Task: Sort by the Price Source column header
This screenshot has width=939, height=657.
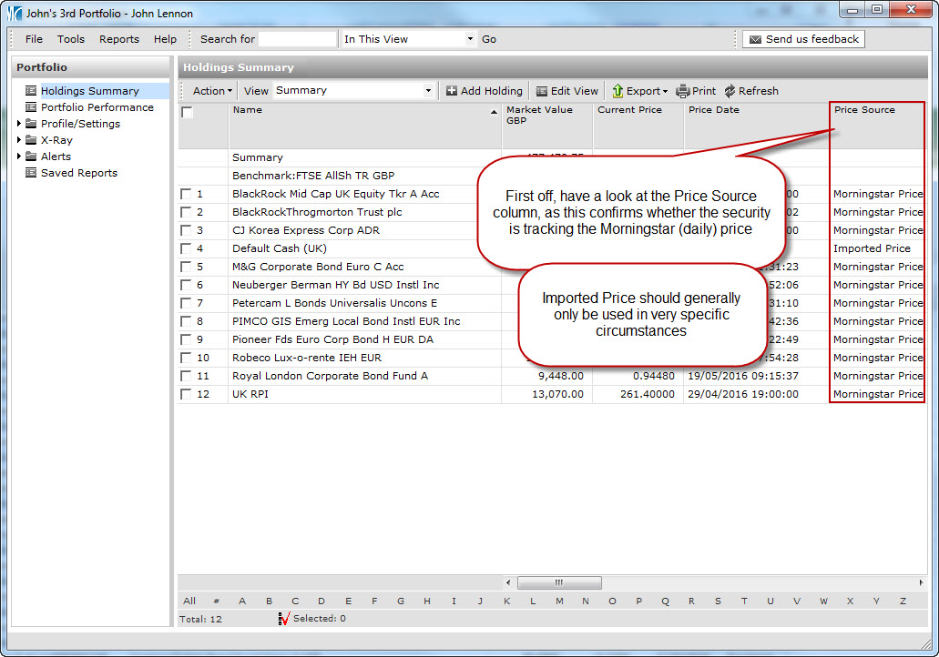Action: [x=864, y=110]
